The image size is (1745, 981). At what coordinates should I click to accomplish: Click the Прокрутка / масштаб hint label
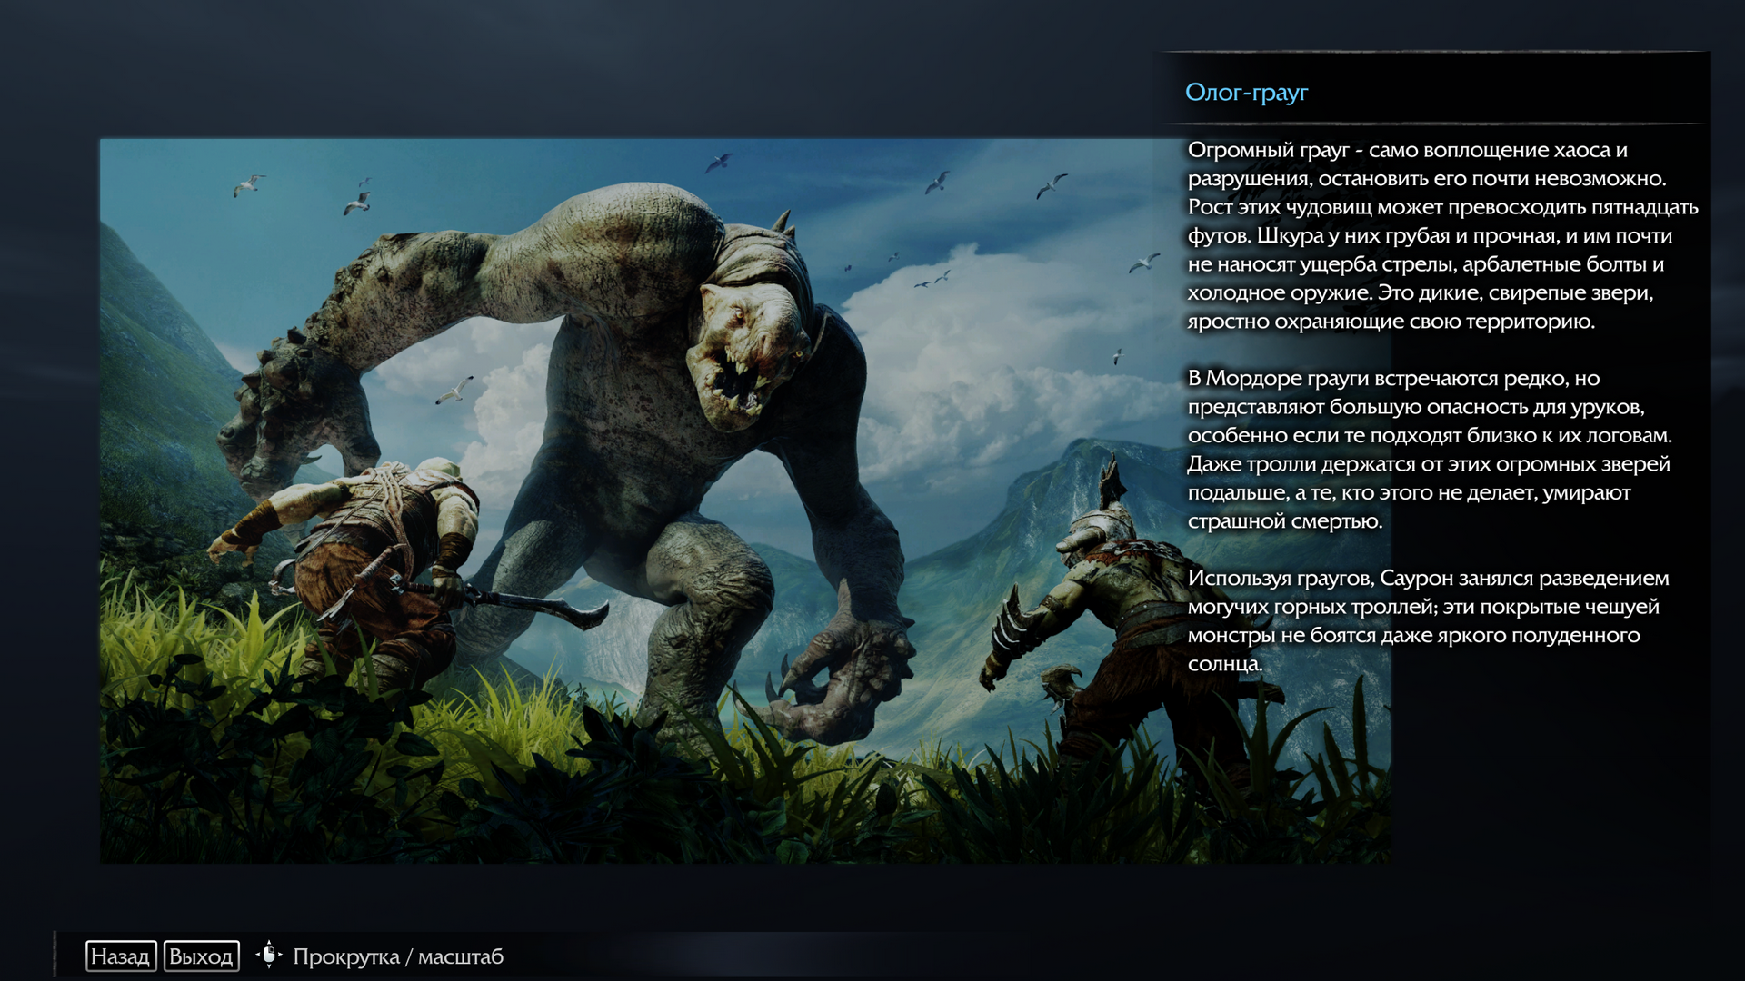click(x=397, y=956)
